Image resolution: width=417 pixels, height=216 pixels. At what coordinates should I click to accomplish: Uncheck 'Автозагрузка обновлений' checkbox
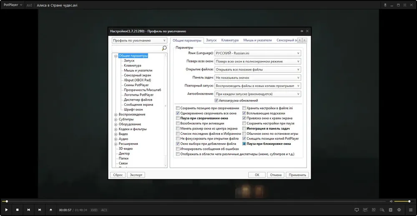(216, 101)
